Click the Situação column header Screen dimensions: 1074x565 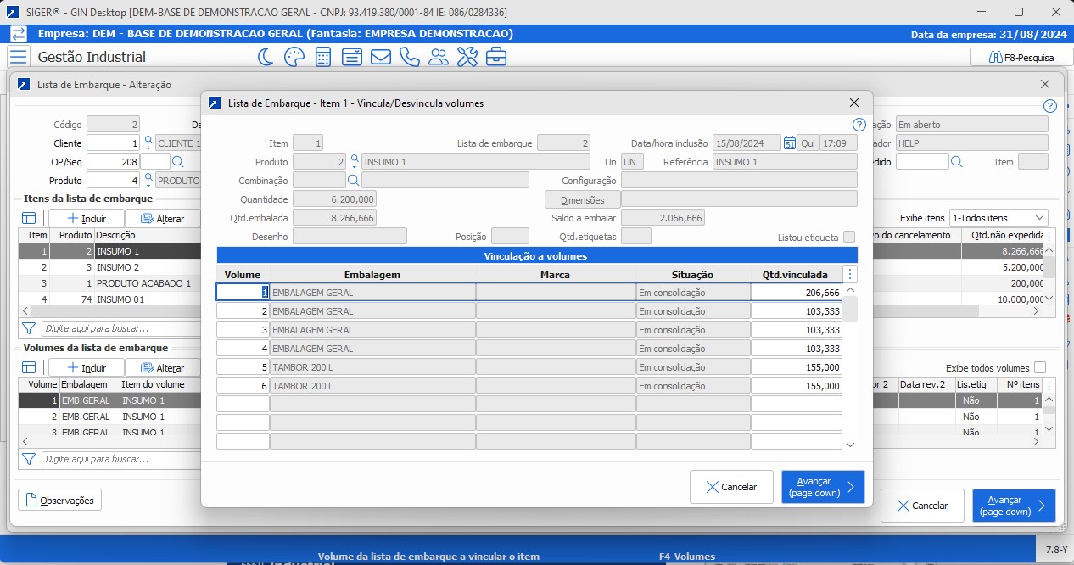pyautogui.click(x=693, y=275)
